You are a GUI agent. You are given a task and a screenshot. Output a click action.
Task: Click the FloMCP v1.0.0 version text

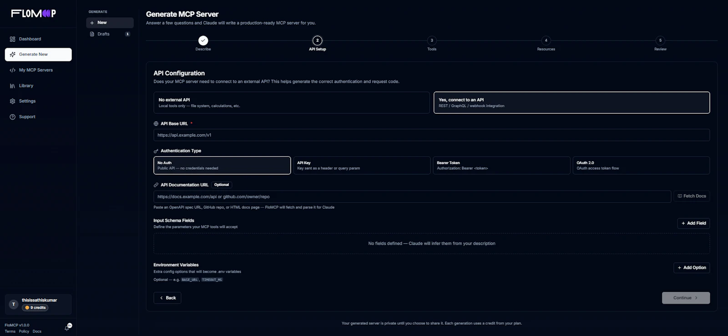coord(17,325)
